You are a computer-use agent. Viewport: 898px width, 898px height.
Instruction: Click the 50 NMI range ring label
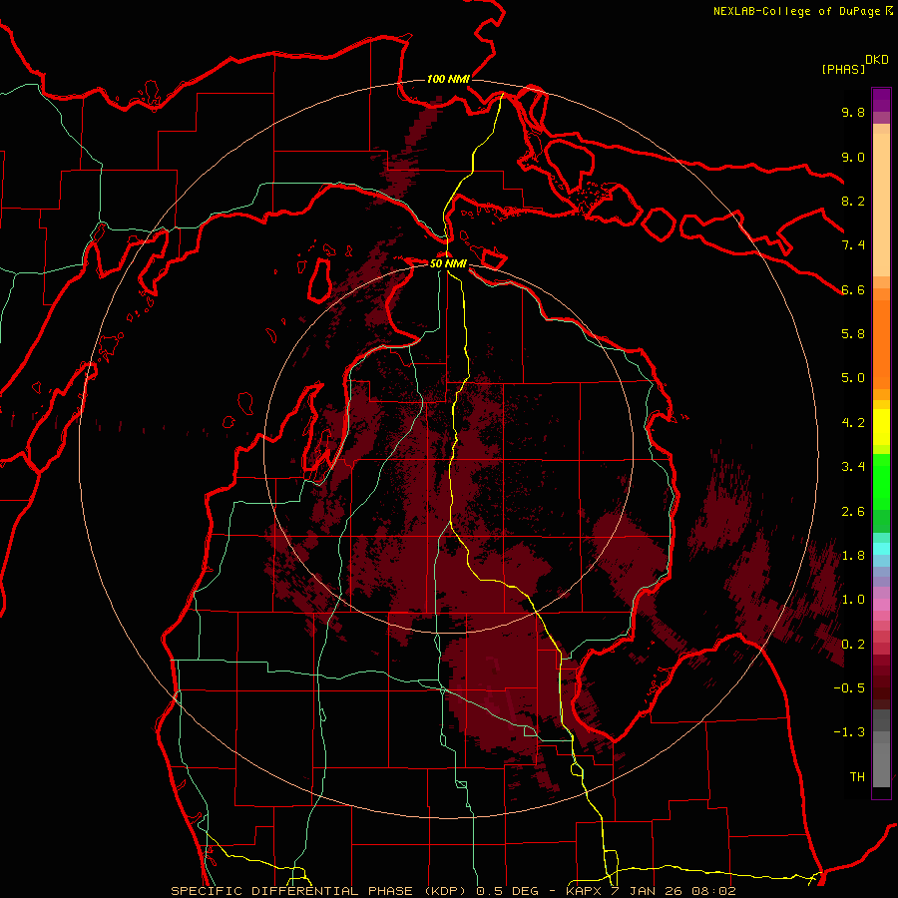point(448,264)
